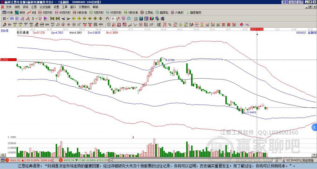317x169 pixels.
Task: Open the P数字表 tool
Action: coord(80,12)
